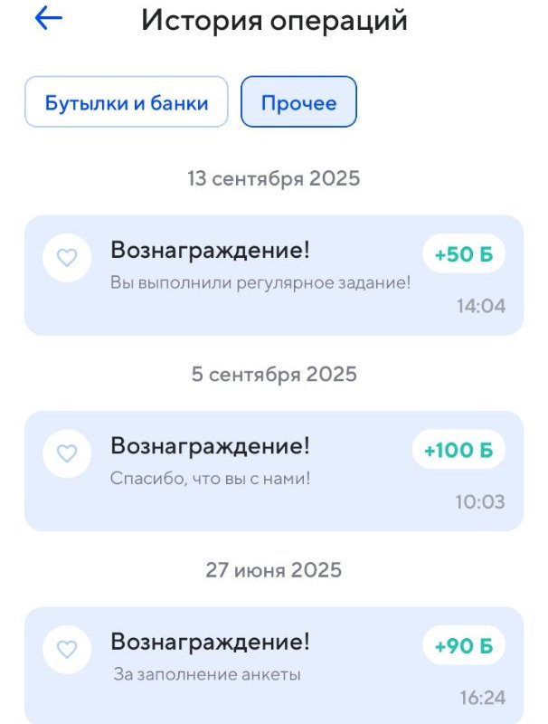Tap heart icon on 27 июня reward
Viewport: 548px width, 724px height.
point(67,649)
